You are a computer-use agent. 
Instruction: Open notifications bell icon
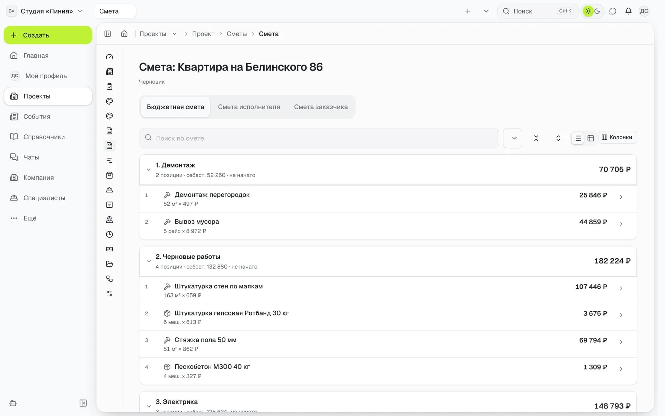click(x=628, y=11)
